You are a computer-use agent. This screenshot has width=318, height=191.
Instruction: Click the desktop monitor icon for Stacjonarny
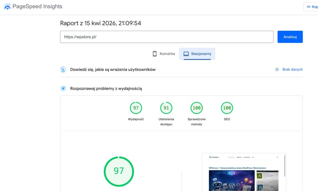(x=186, y=54)
